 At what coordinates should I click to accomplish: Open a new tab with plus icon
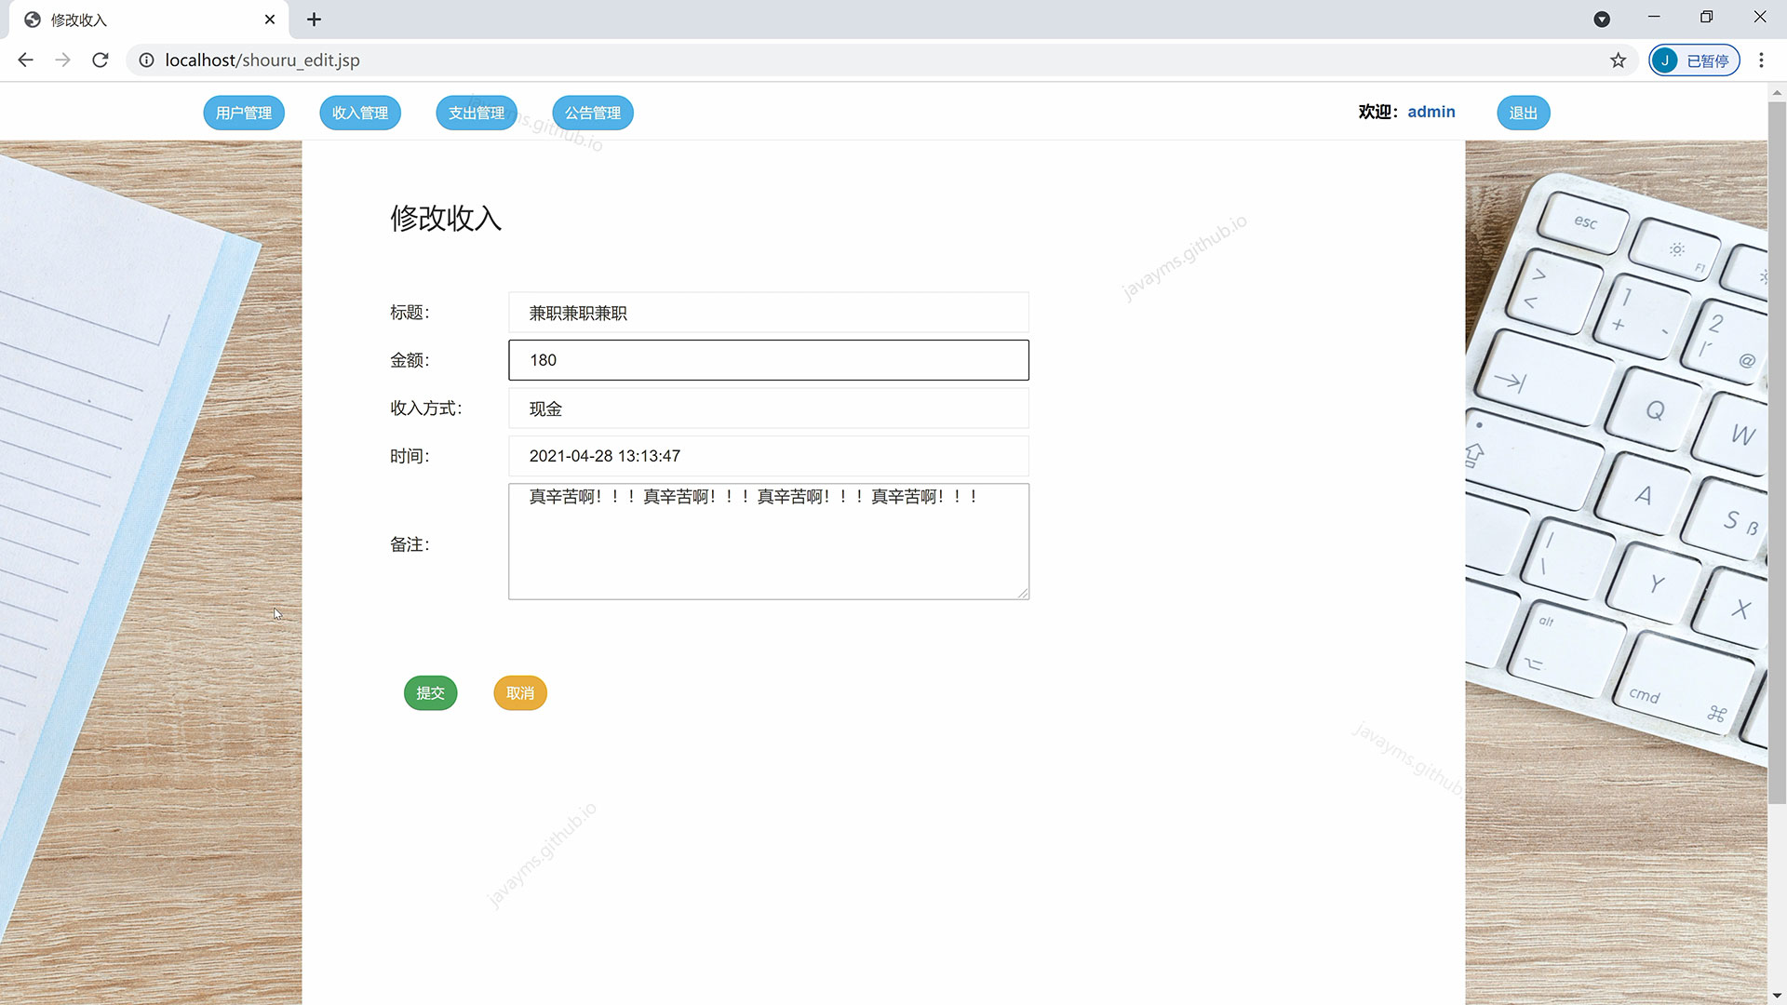(314, 19)
